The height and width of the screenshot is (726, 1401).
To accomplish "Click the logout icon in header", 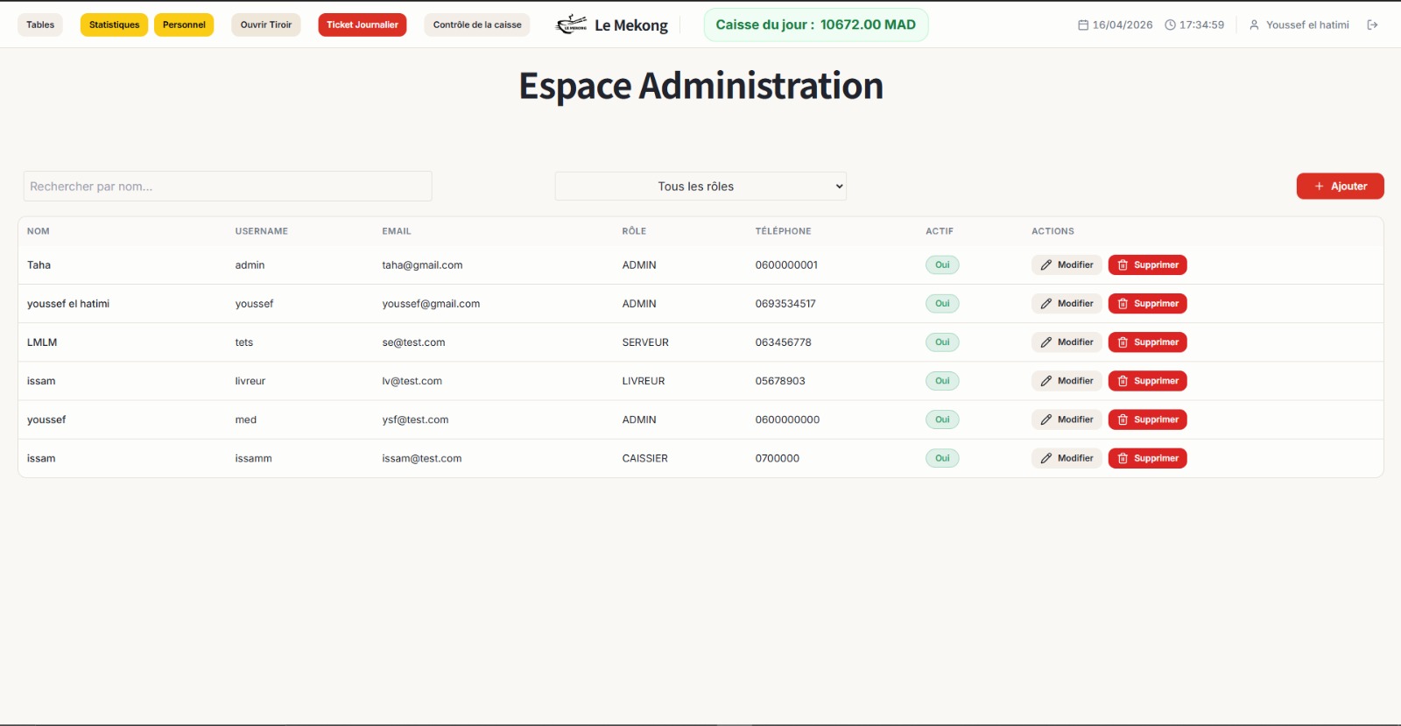I will click(1372, 25).
